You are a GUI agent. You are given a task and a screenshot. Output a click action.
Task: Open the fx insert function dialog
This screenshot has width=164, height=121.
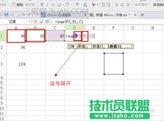click(47, 22)
